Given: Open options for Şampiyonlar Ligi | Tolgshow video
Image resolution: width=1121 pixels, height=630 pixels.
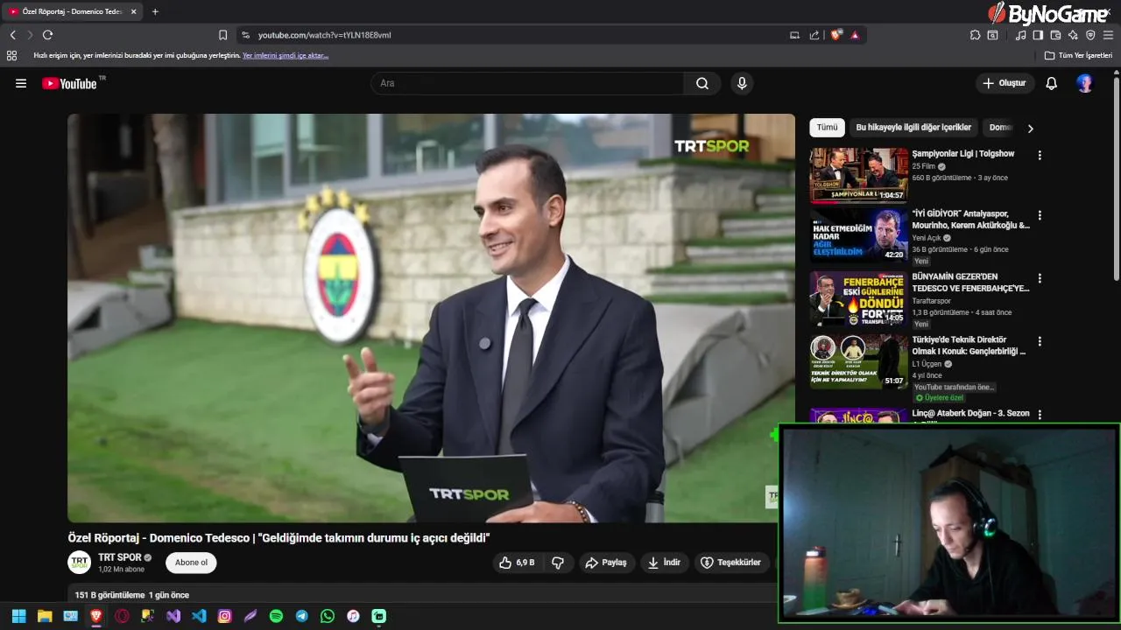Looking at the screenshot, I should [1040, 155].
